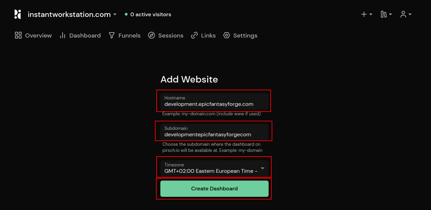Viewport: 431px width, 210px height.
Task: Focus the Subdomain input field
Action: pos(214,132)
